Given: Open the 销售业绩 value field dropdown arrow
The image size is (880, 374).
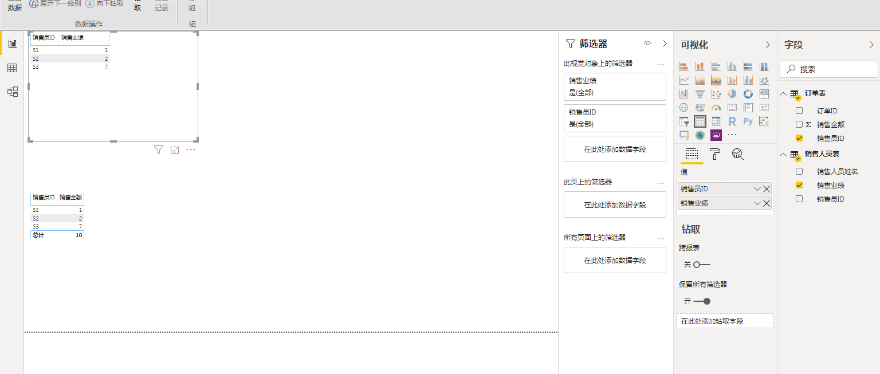Looking at the screenshot, I should point(757,203).
